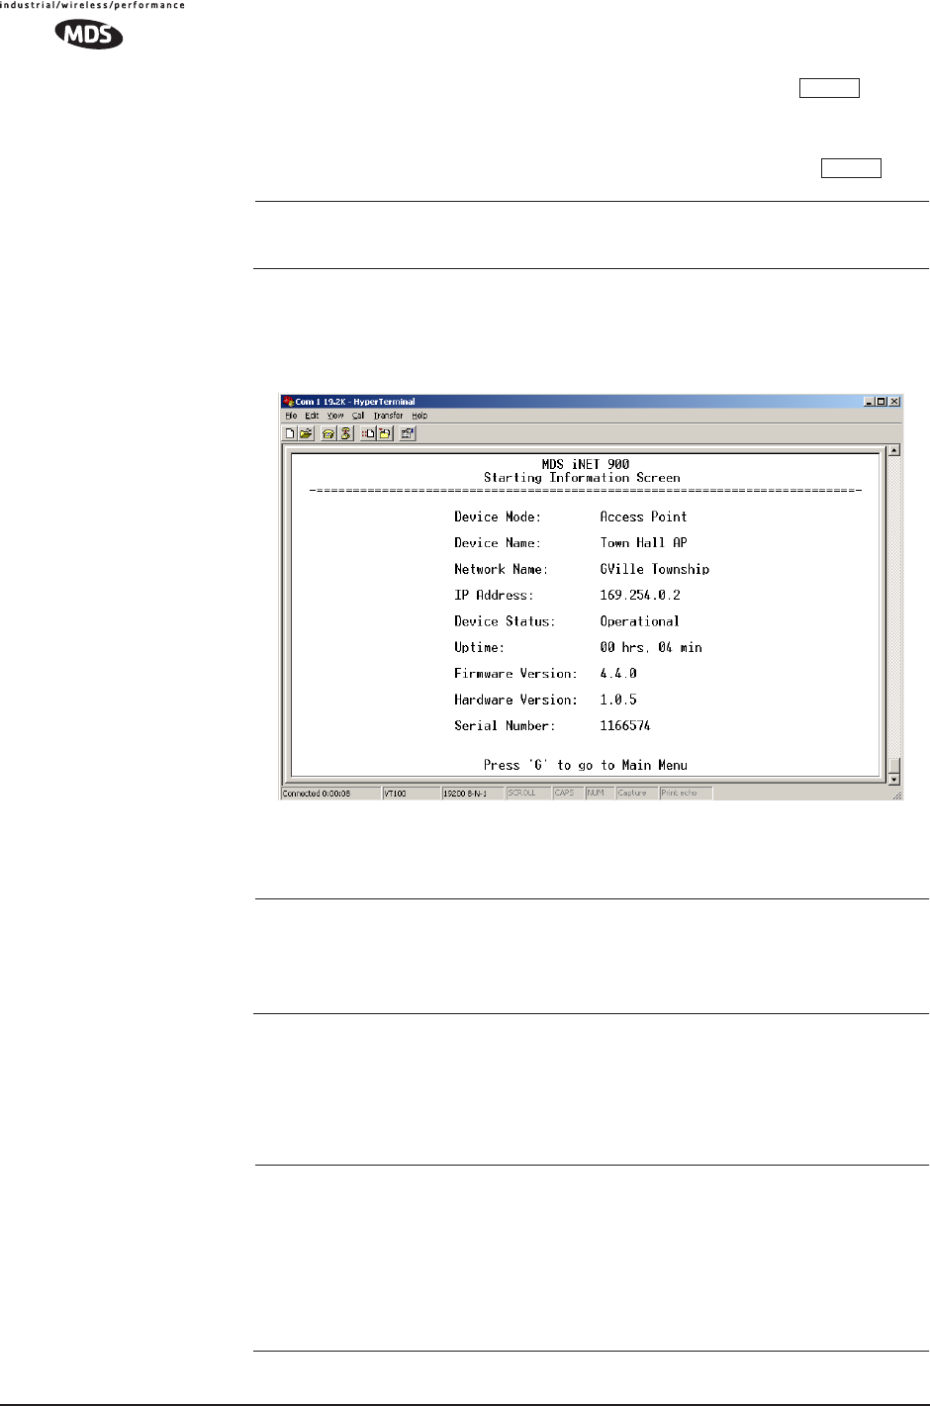Click the MDS logo at page top
This screenshot has height=1406, width=930.
tap(89, 36)
